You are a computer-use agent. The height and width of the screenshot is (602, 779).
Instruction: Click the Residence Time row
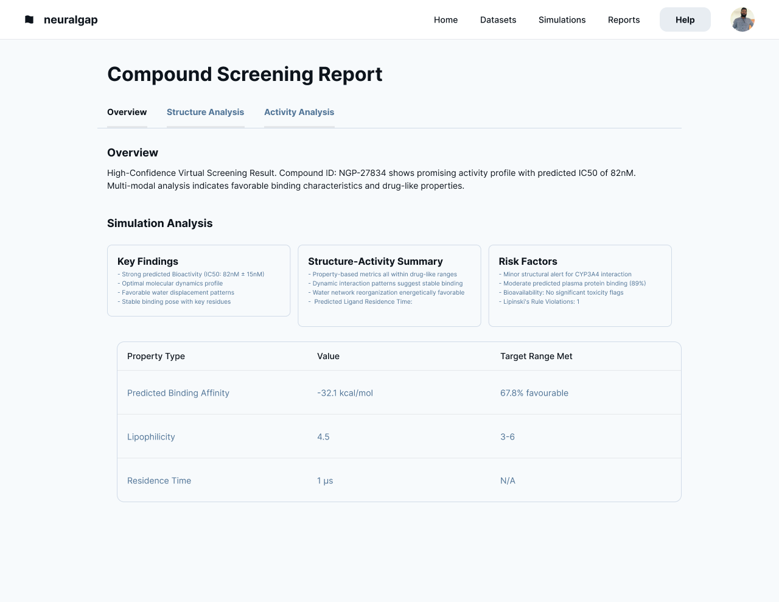click(399, 480)
